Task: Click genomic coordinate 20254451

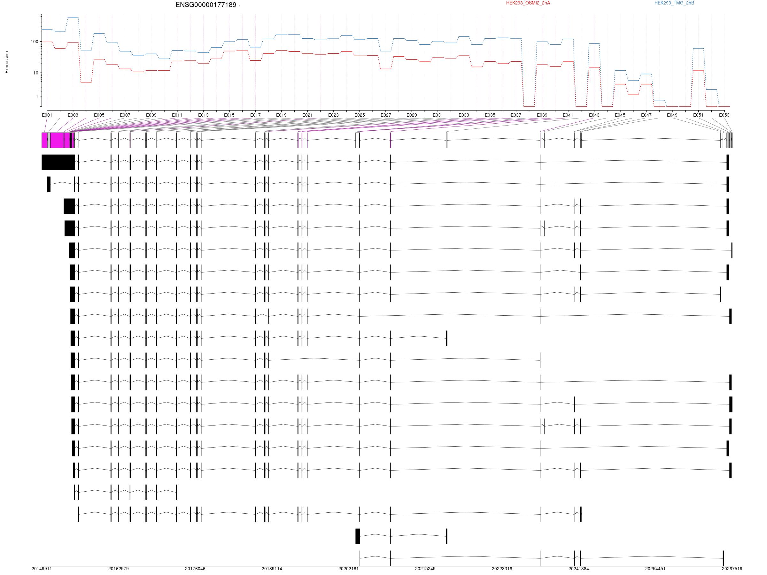Action: click(x=655, y=569)
